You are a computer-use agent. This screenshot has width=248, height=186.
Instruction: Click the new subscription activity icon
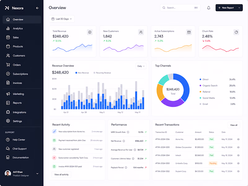[54, 131]
